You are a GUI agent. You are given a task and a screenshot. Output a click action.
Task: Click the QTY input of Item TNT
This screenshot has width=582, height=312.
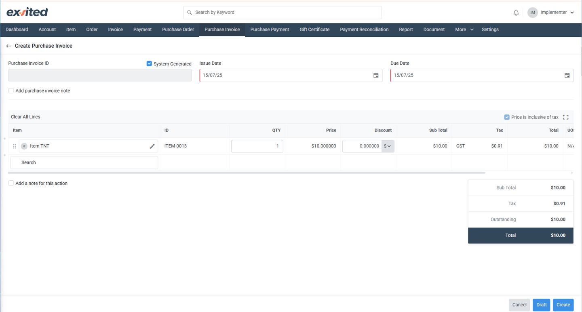coord(257,146)
